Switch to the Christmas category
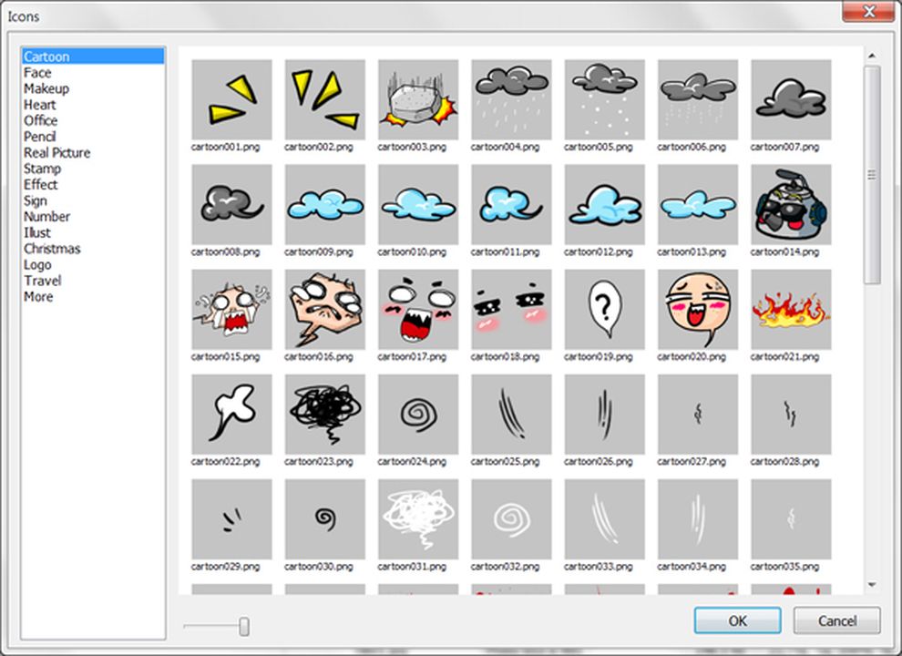The height and width of the screenshot is (656, 902). 52,248
